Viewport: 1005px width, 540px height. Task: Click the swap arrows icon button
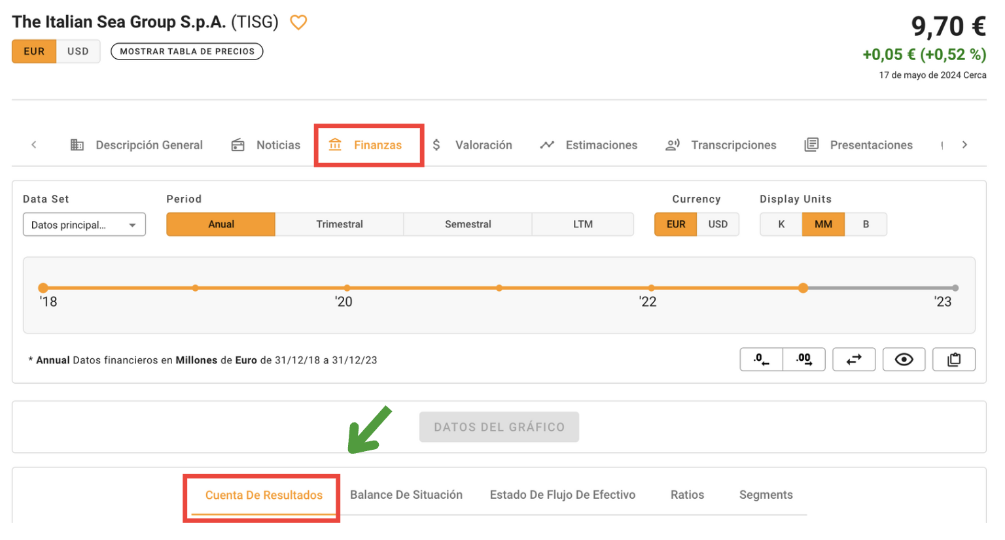pos(854,359)
